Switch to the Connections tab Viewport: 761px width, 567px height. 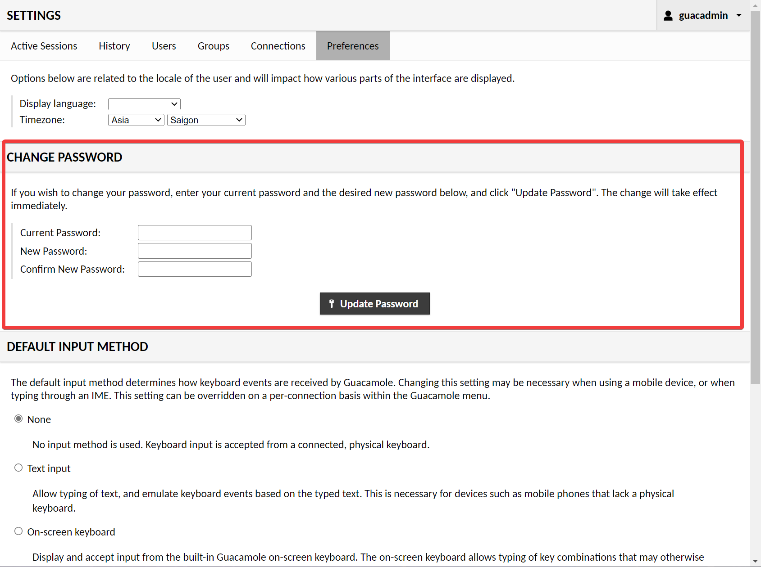tap(278, 46)
